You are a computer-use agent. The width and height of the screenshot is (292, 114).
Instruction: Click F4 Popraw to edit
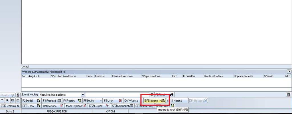72,101
